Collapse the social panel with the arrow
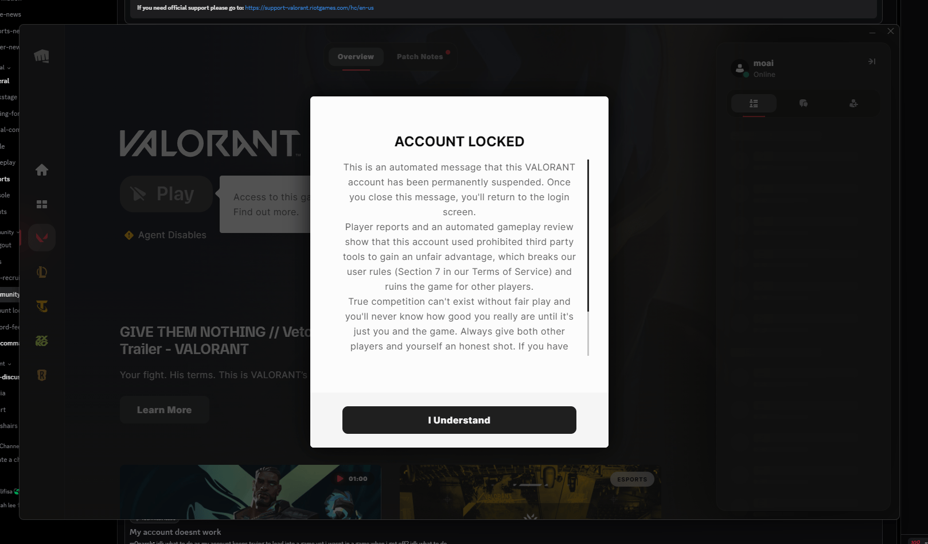Viewport: 928px width, 544px height. click(x=871, y=61)
